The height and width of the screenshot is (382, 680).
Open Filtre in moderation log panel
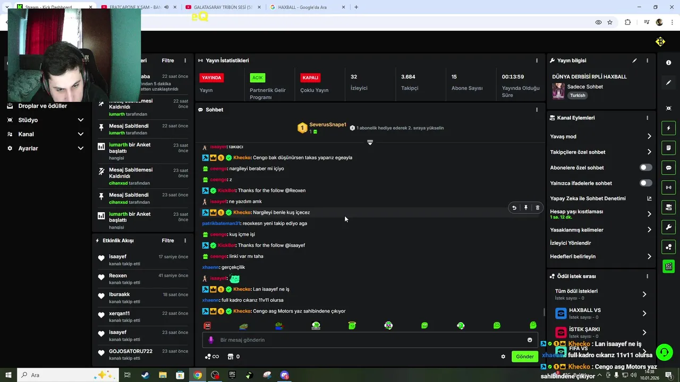tap(168, 60)
